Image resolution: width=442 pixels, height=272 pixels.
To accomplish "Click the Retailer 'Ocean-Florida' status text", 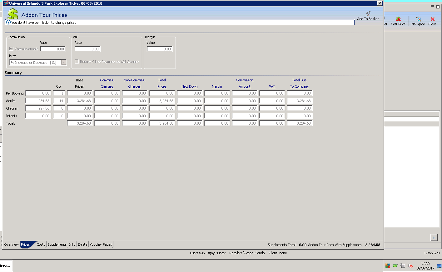I will [247, 253].
